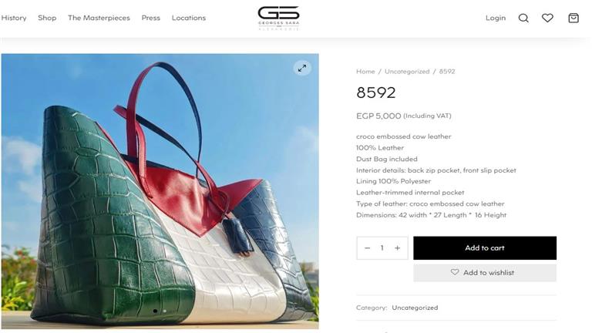592x333 pixels.
Task: Select the first image carousel dot
Action: [155, 311]
